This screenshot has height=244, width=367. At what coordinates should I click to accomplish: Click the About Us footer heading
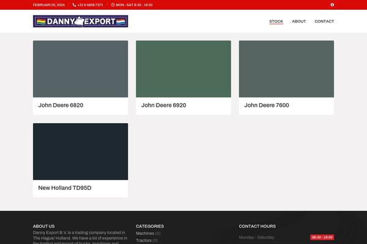[44, 226]
